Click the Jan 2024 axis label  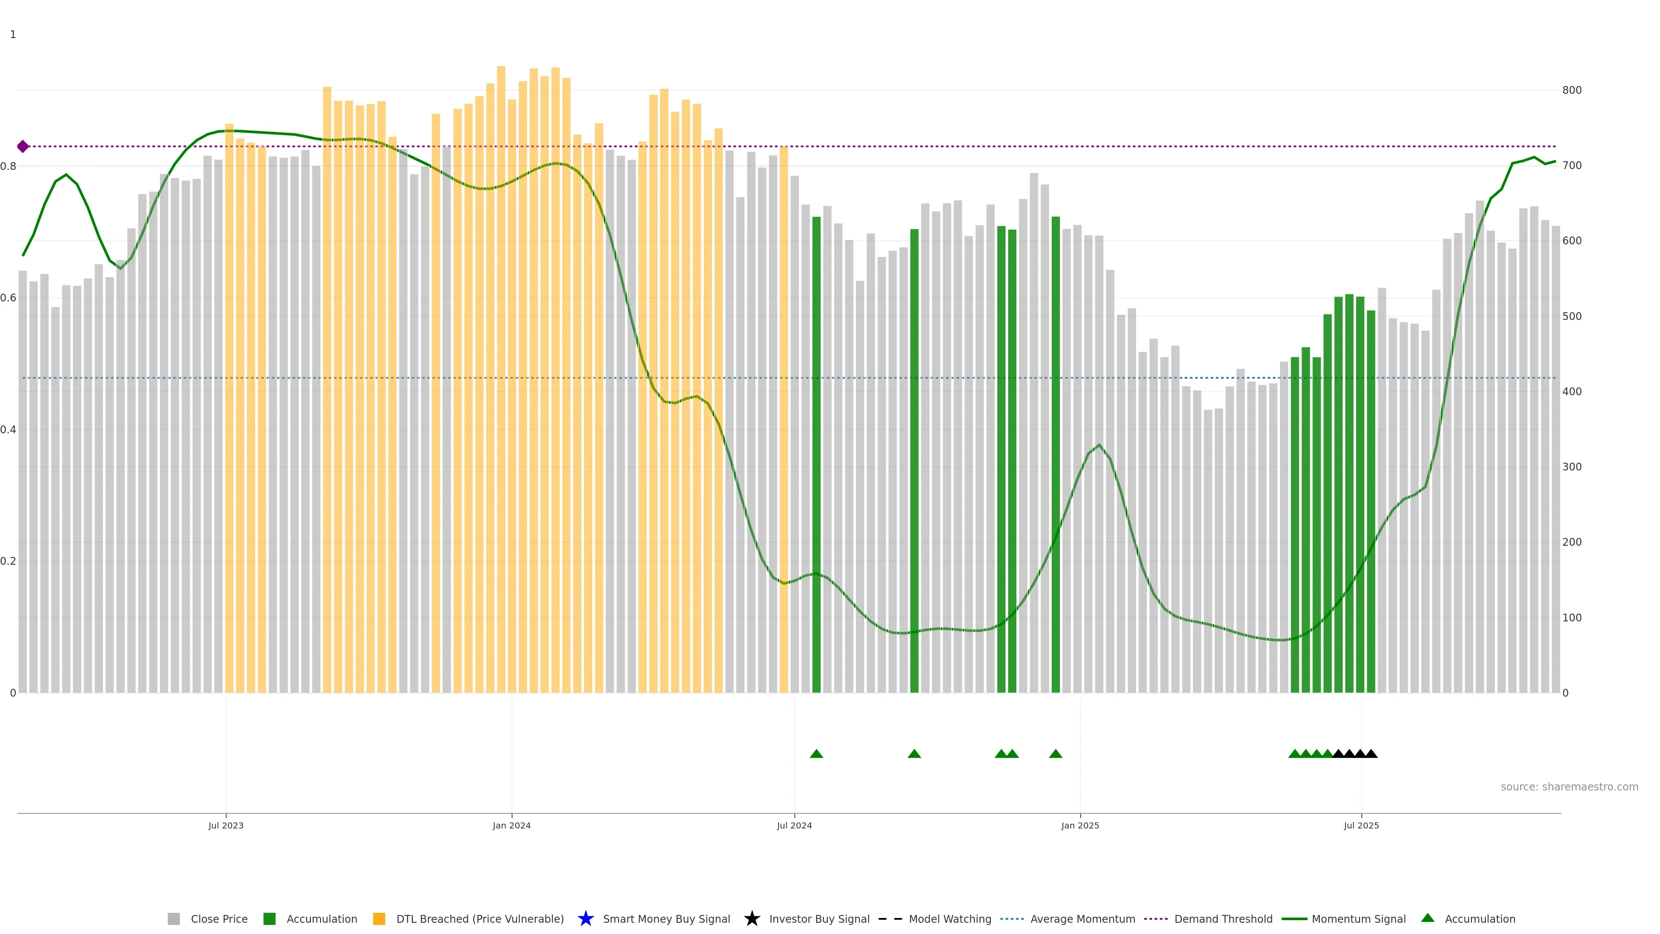click(x=511, y=825)
